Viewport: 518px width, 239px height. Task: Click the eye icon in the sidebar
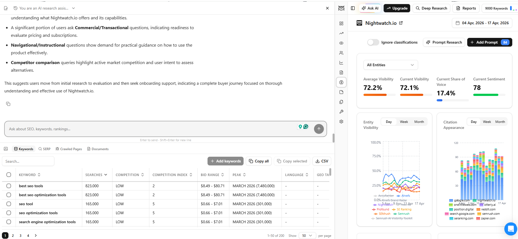tap(341, 43)
